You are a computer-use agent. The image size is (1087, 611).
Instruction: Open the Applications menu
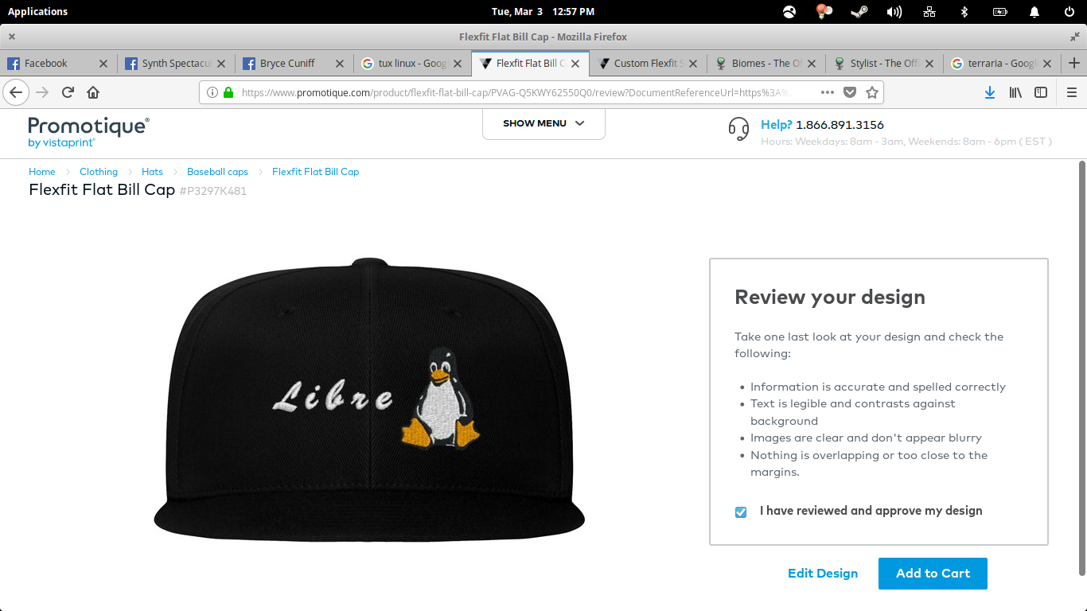(37, 11)
